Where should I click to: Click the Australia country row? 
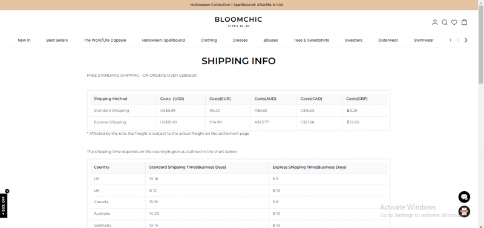(238, 214)
